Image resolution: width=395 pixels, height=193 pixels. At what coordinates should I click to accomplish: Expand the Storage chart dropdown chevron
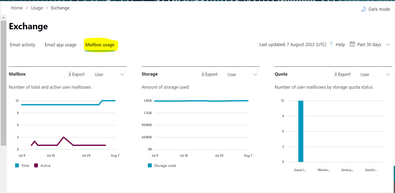(x=255, y=74)
